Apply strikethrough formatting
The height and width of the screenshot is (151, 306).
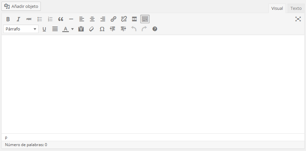(29, 19)
